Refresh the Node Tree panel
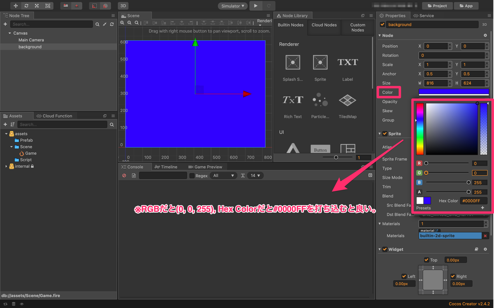This screenshot has height=308, width=494. (x=112, y=25)
